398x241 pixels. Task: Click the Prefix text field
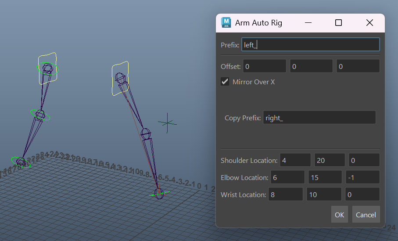click(310, 45)
